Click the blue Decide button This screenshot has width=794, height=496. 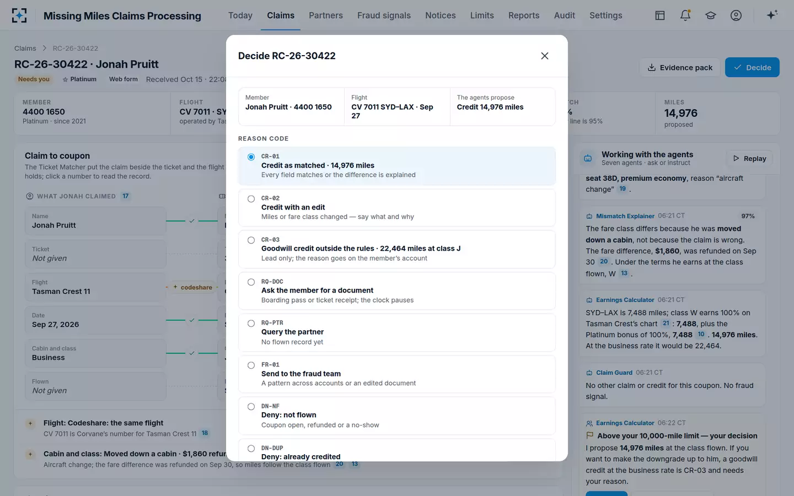(752, 67)
